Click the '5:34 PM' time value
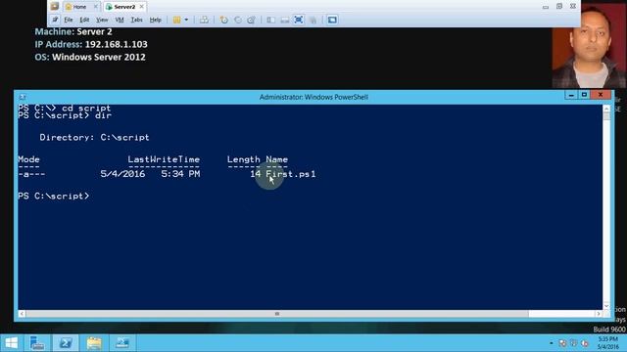 click(180, 174)
